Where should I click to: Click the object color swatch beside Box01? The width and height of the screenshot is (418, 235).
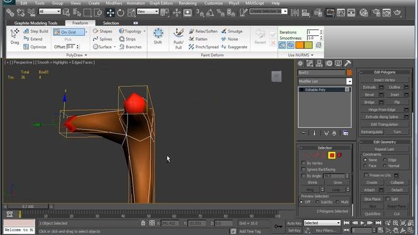click(349, 72)
